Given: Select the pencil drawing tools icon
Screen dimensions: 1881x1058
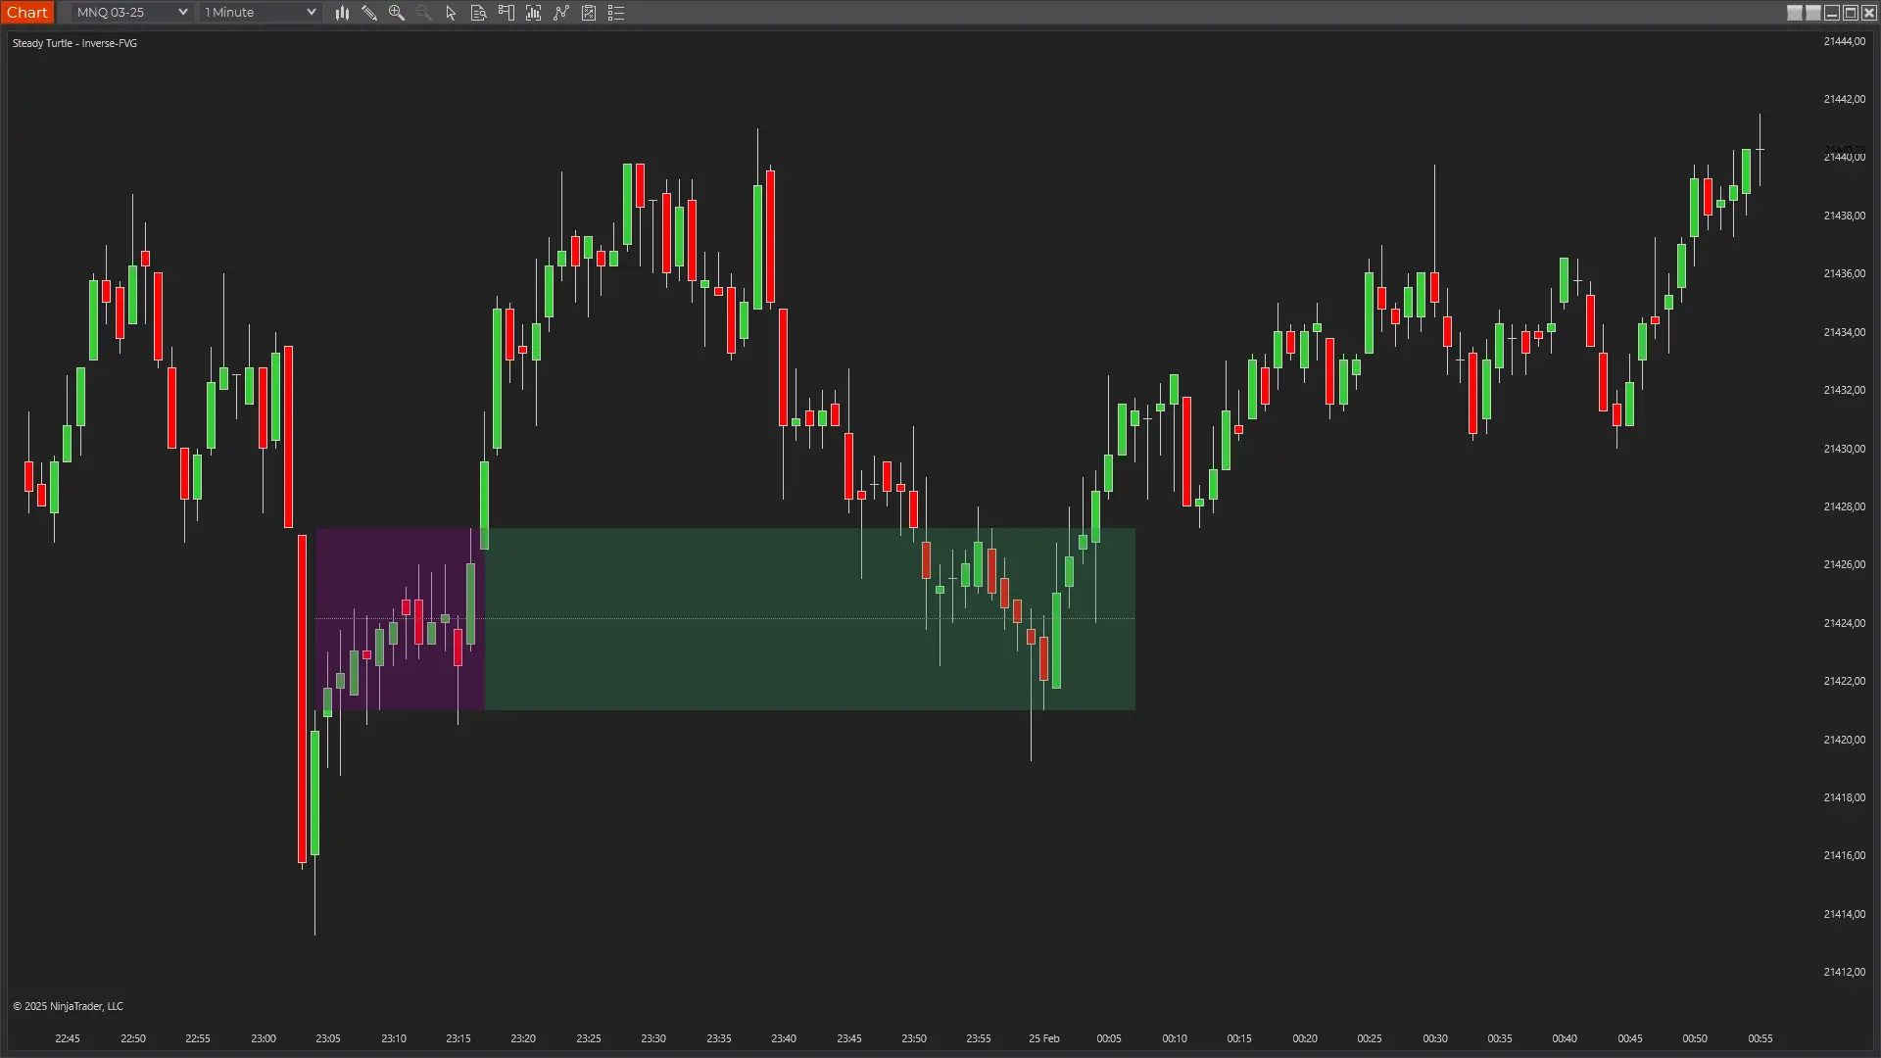Looking at the screenshot, I should pyautogui.click(x=369, y=13).
